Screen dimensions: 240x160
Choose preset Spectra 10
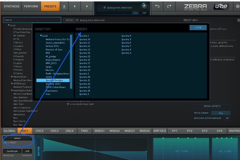pyautogui.click(x=85, y=39)
